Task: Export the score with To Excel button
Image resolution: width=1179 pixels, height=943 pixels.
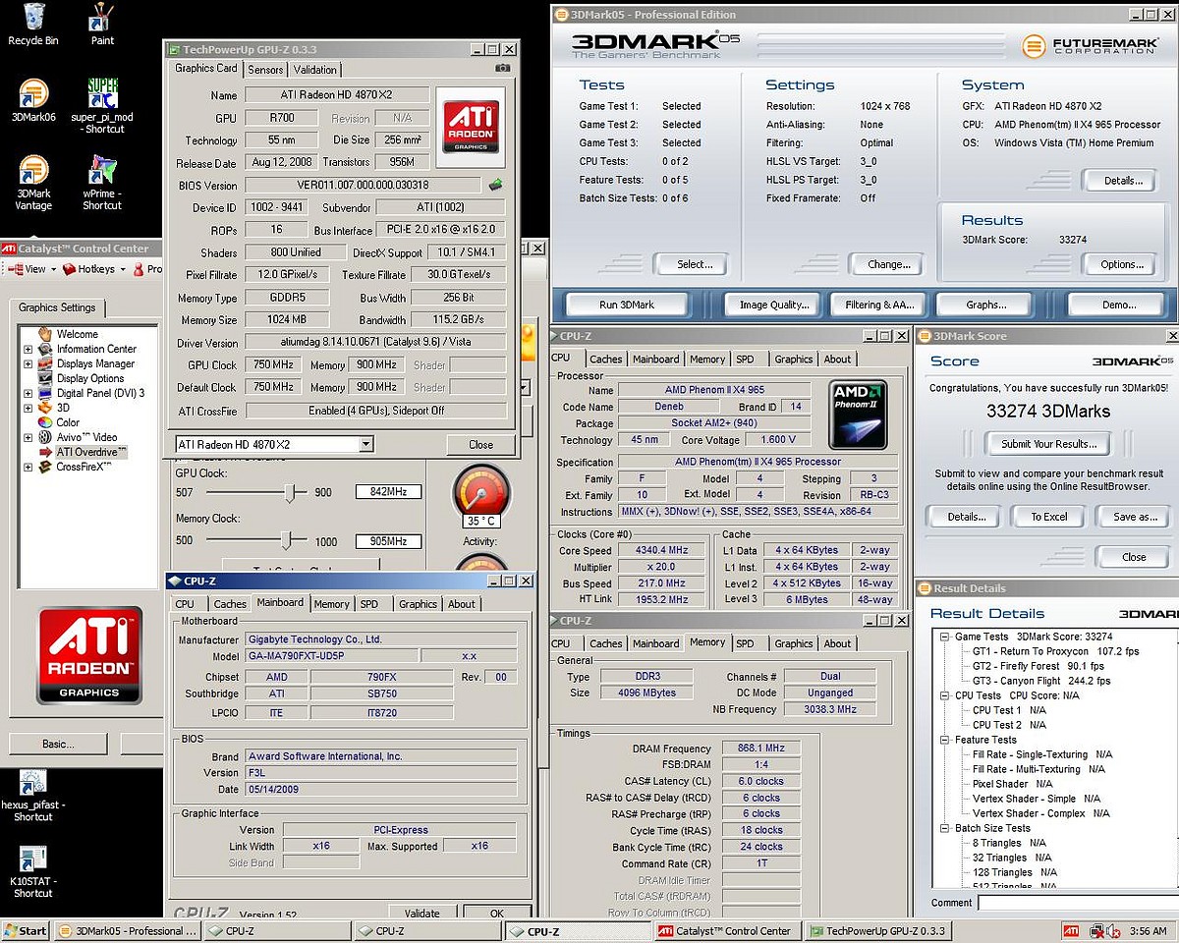Action: [1049, 517]
